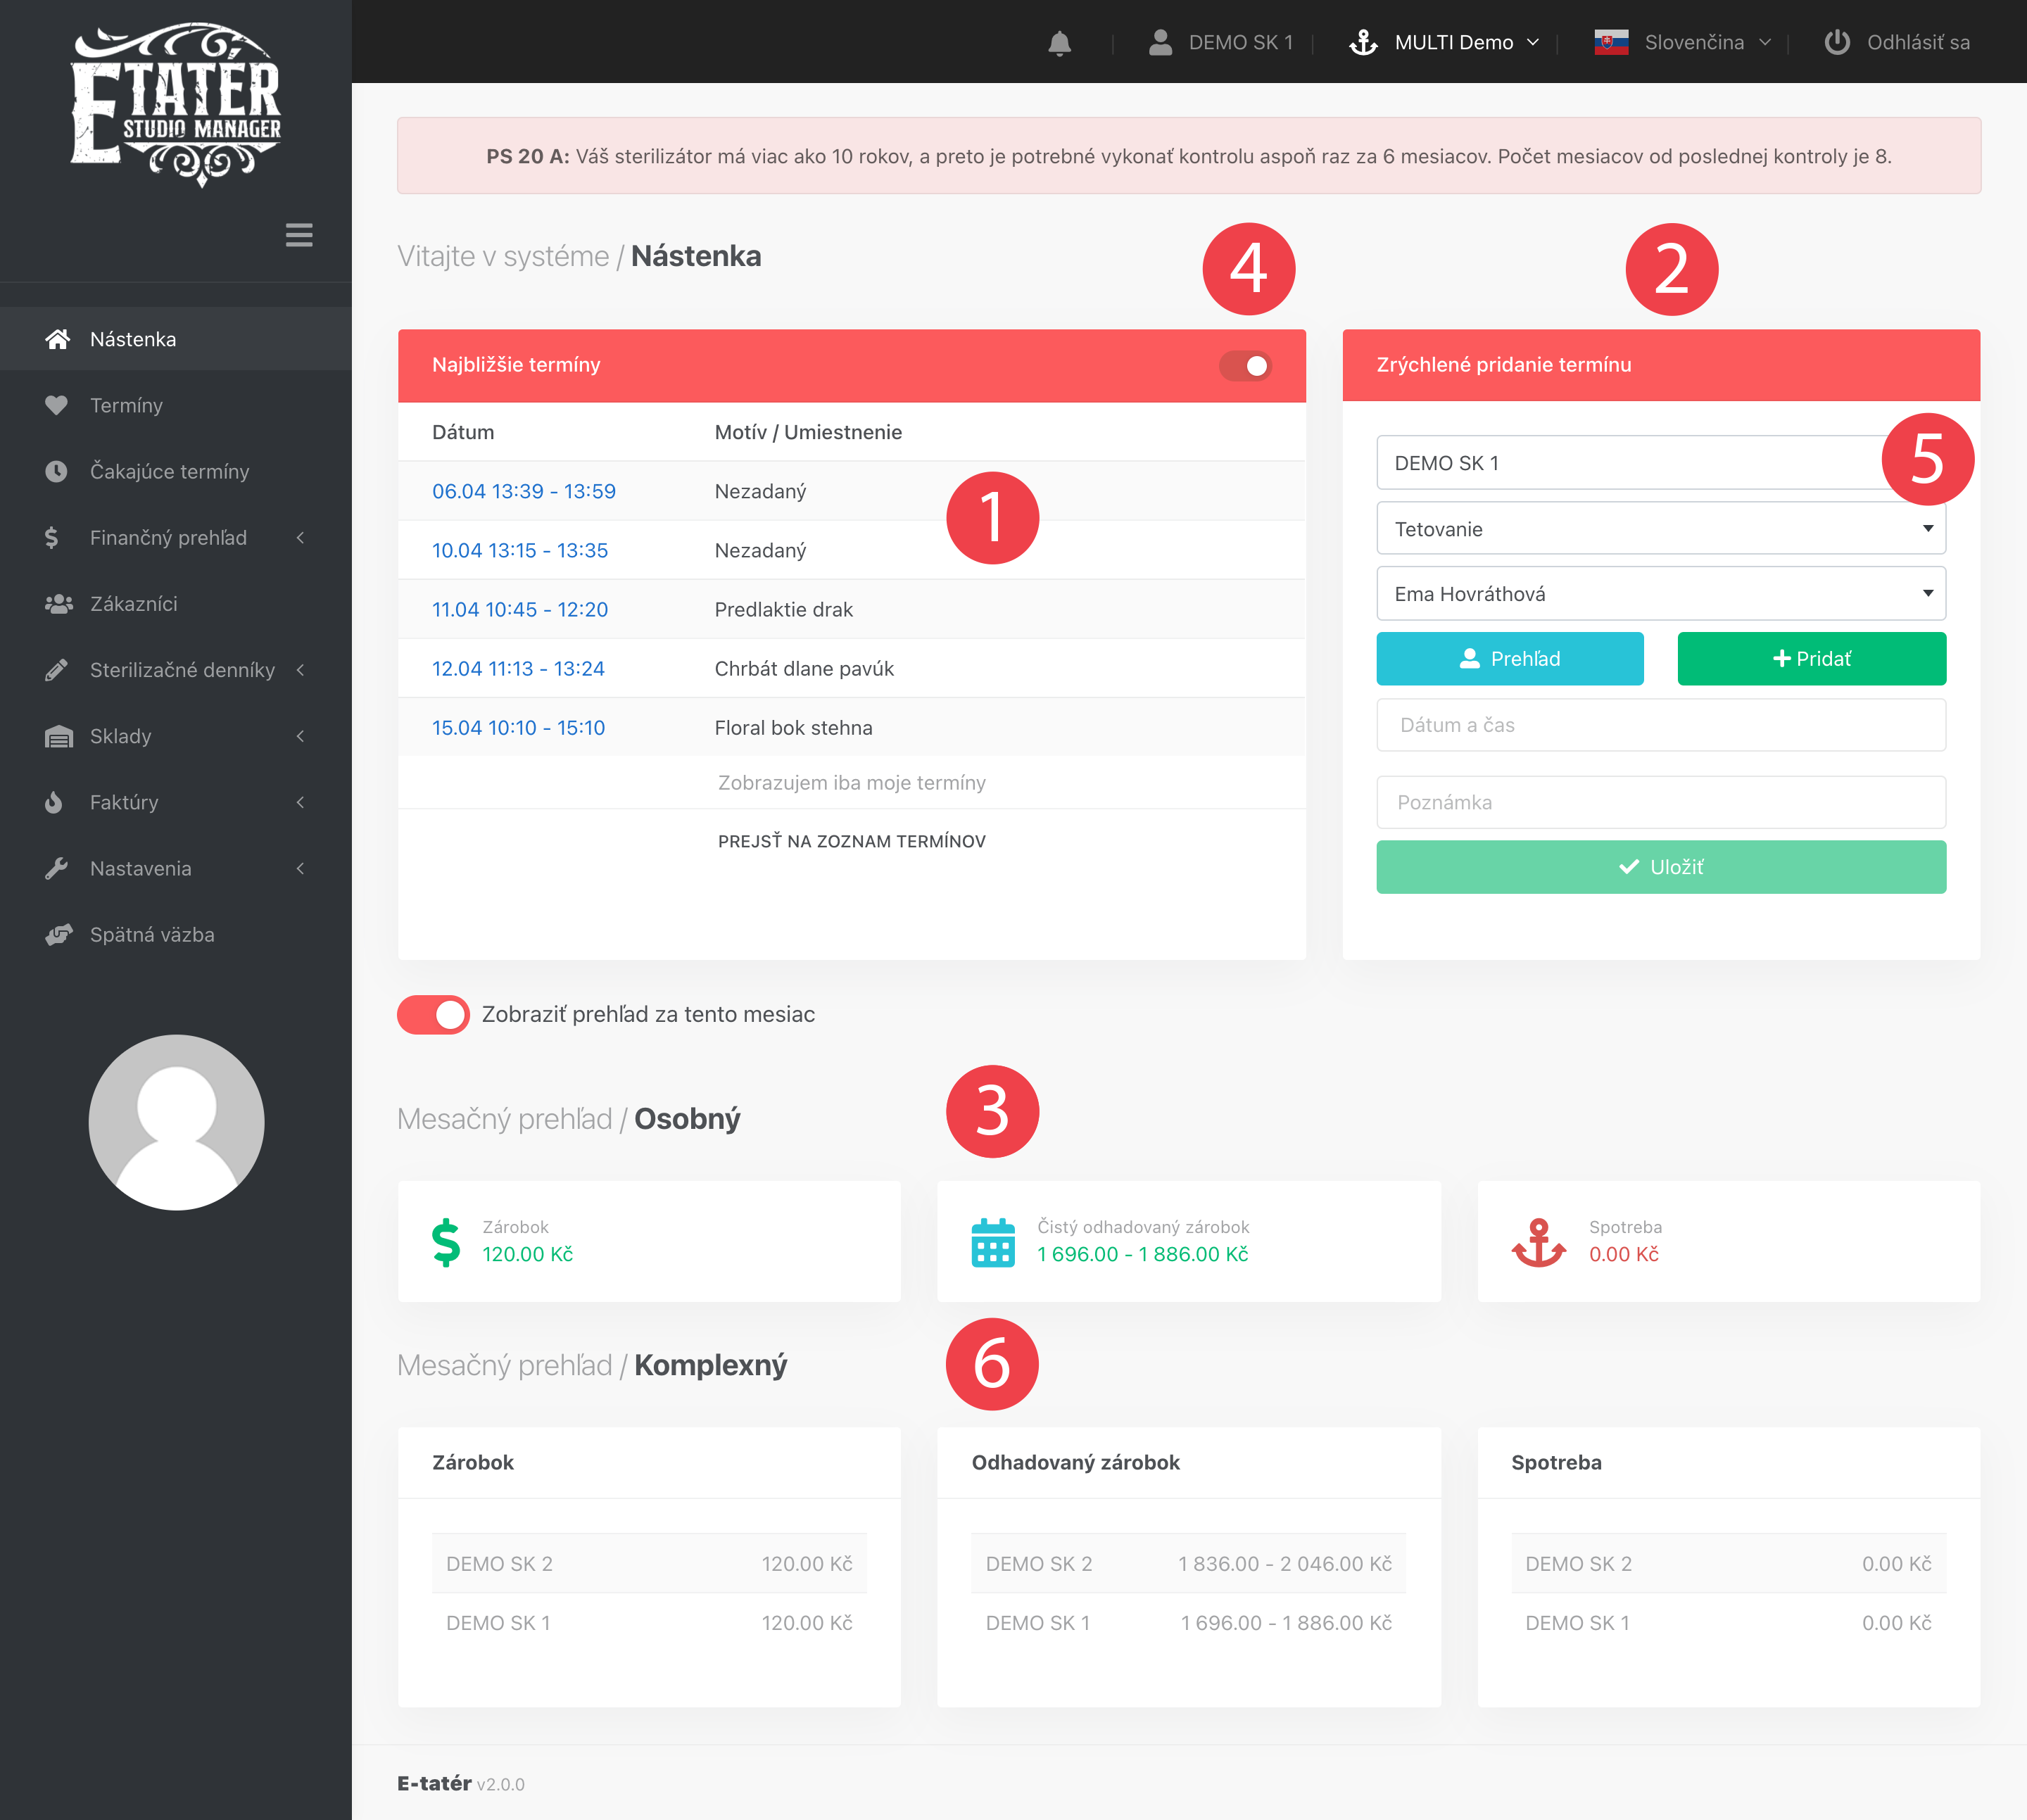
Task: Click the red anchor icon in Spotreba card
Action: (x=1538, y=1242)
